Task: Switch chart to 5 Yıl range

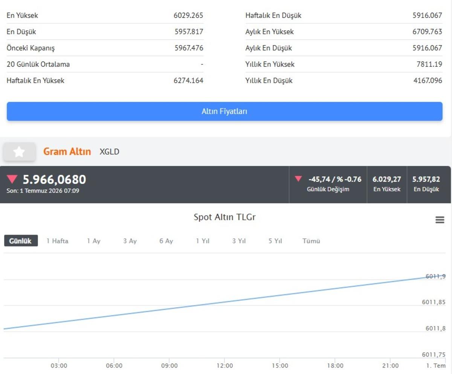Action: coord(275,241)
